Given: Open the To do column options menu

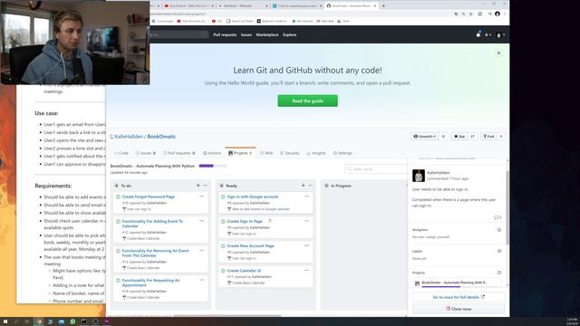Looking at the screenshot, I should (206, 186).
